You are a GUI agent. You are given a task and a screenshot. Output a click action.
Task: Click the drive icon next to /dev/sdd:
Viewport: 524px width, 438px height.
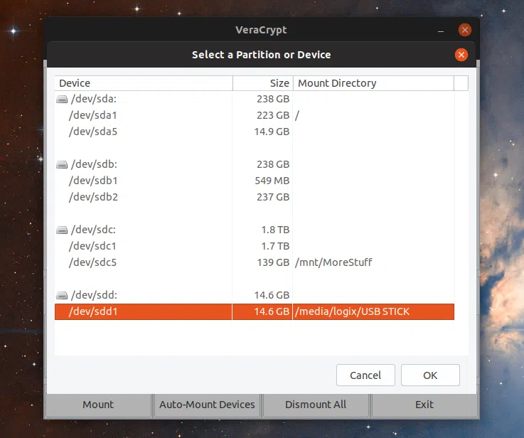tap(62, 295)
